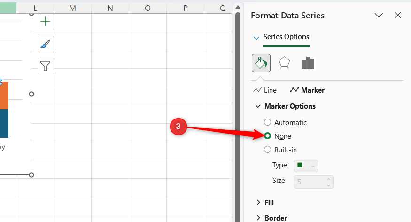Open the Chart Filters funnel button
411x222 pixels.
(46, 66)
